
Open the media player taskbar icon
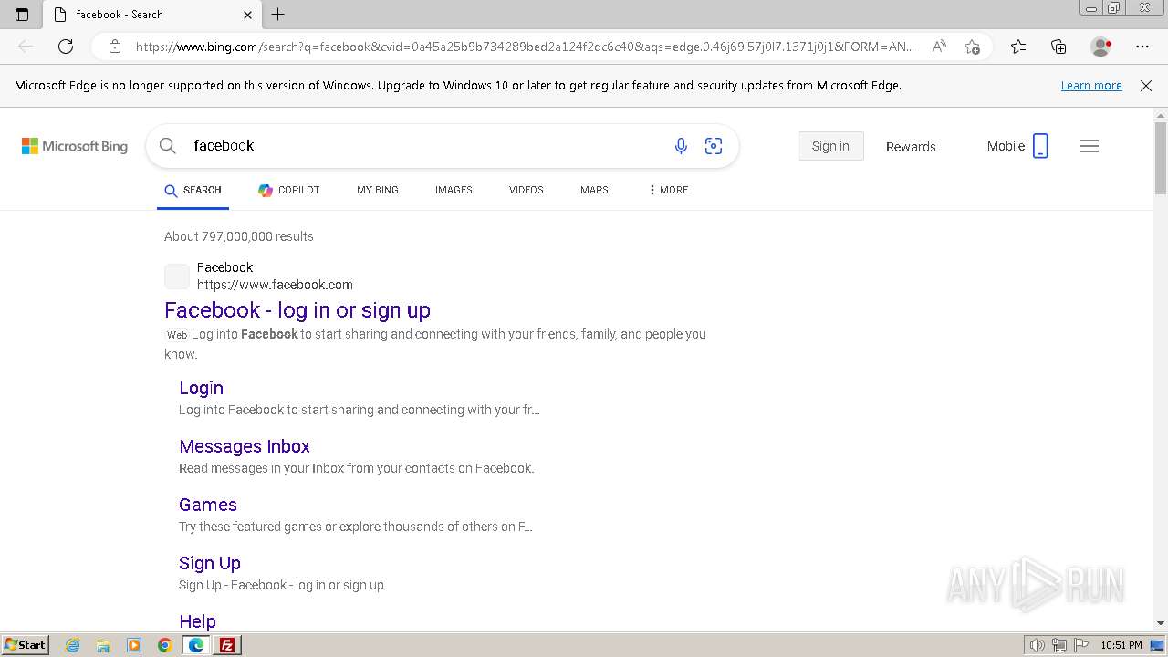coord(134,645)
